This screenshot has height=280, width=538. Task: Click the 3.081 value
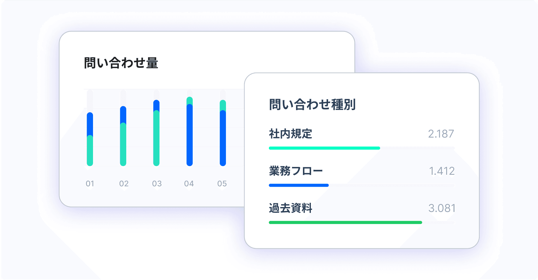[x=442, y=208]
